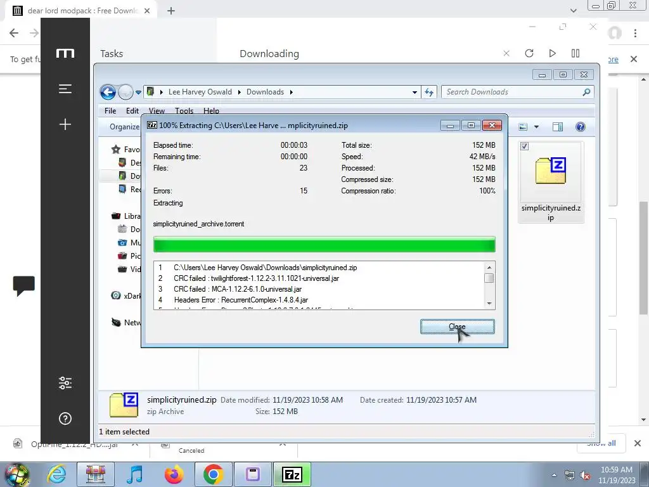Click the scroll up arrow in error list
This screenshot has width=649, height=487.
(x=489, y=268)
